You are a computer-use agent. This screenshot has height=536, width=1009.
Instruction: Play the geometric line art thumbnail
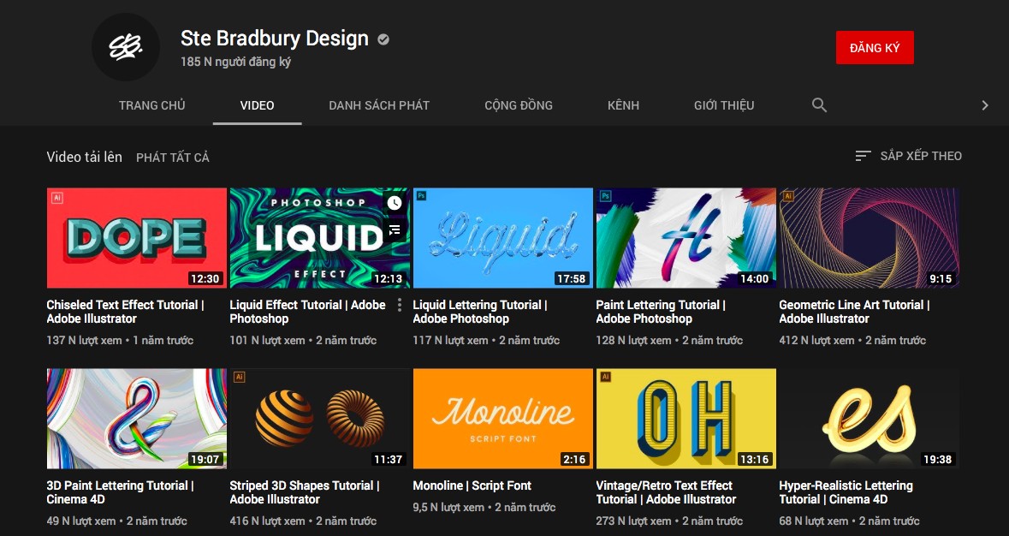pyautogui.click(x=870, y=238)
